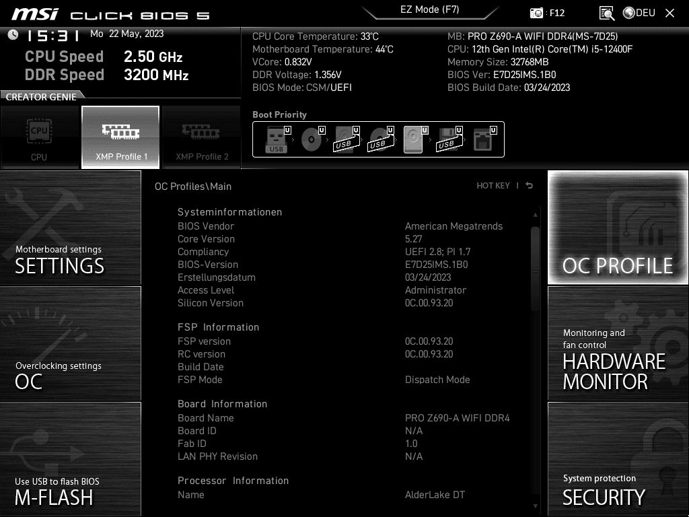689x517 pixels.
Task: Change language via the DEU globe icon
Action: 639,13
